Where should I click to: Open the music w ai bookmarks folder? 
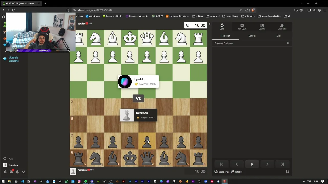click(x=213, y=16)
